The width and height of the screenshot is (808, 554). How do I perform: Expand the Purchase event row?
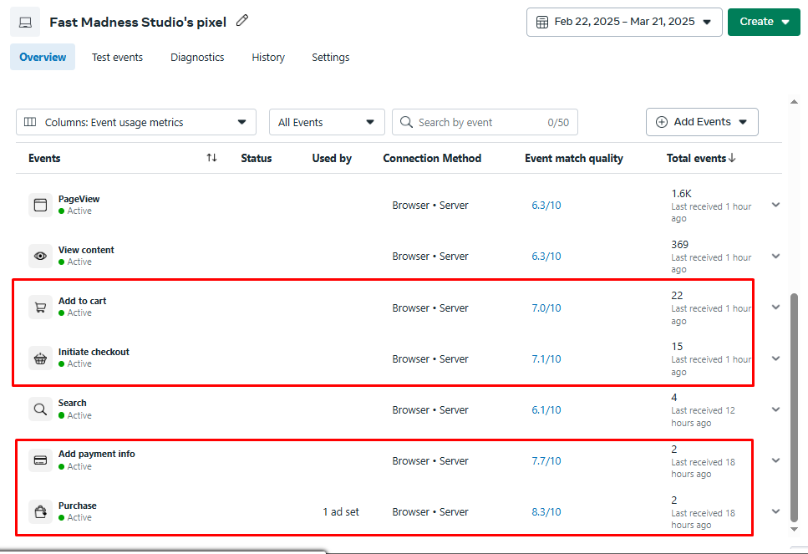click(x=775, y=511)
